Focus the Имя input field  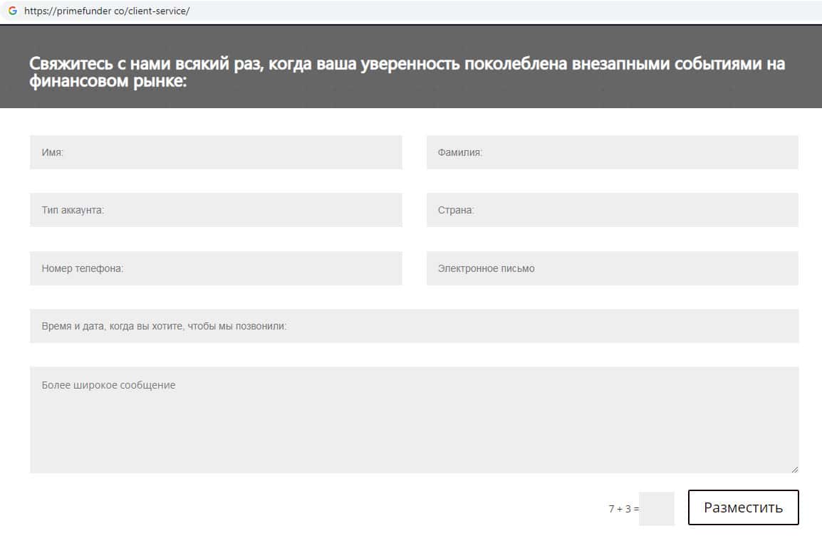tap(216, 152)
